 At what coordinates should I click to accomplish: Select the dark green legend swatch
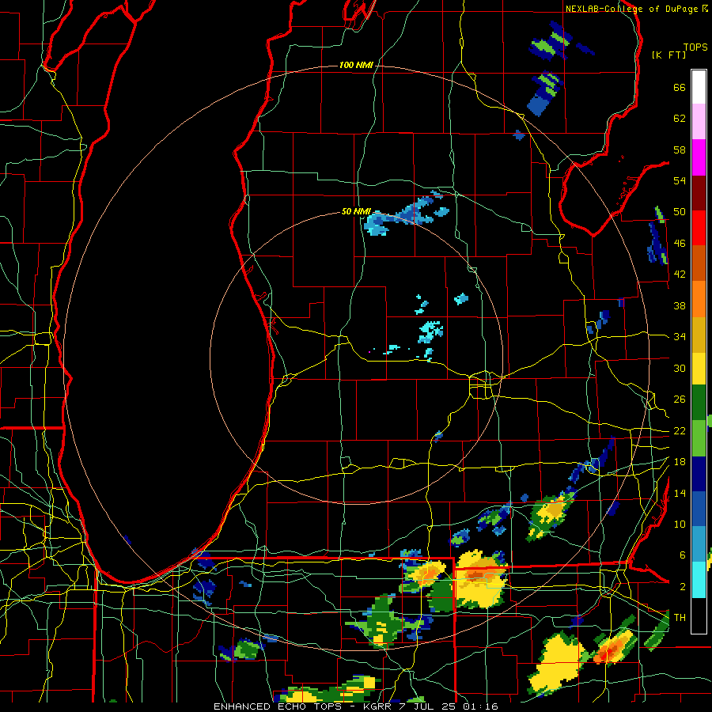pos(699,403)
